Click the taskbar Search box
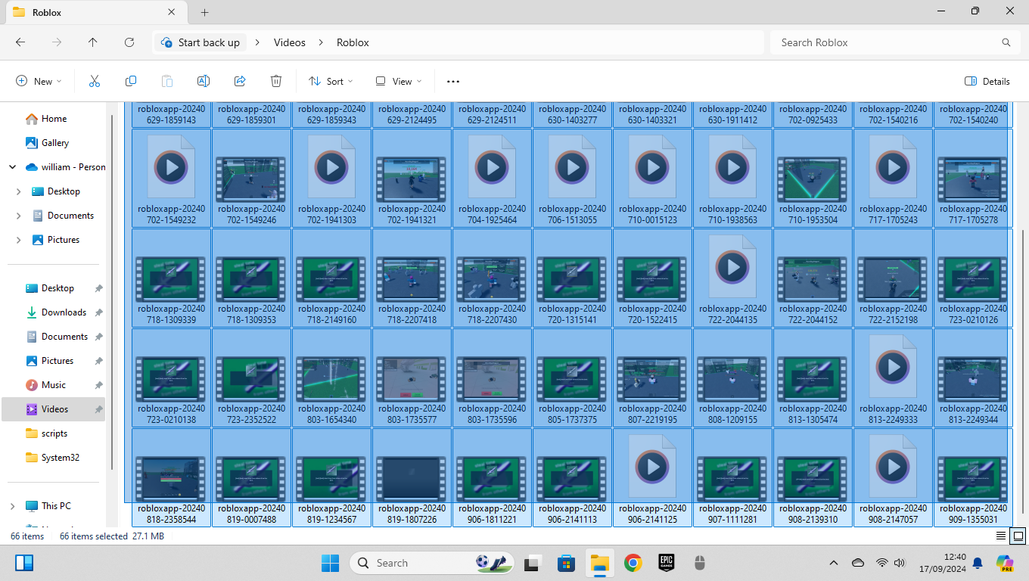This screenshot has height=581, width=1029. (431, 563)
